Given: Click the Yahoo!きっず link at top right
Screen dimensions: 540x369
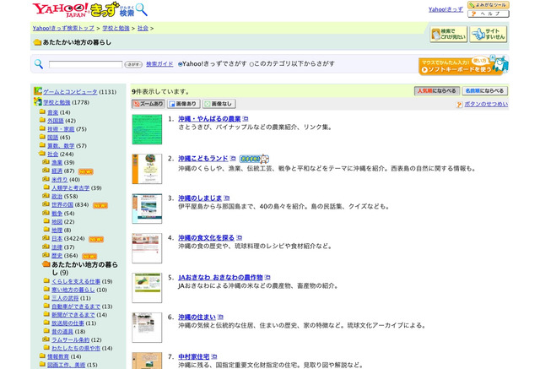Looking at the screenshot, I should [x=445, y=9].
